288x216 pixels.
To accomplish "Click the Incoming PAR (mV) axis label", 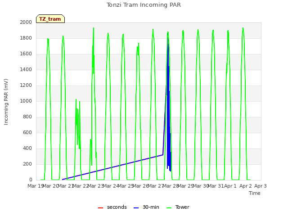I will click(6, 102).
